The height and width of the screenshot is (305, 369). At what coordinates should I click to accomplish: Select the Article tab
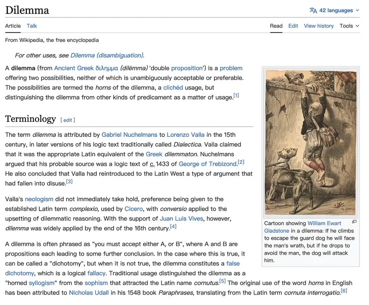[x=13, y=26]
